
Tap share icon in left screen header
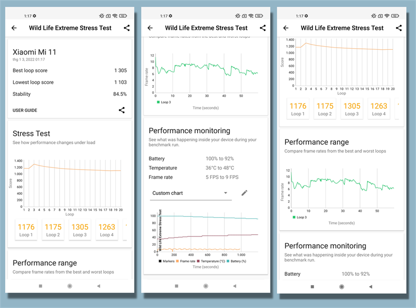pos(127,28)
